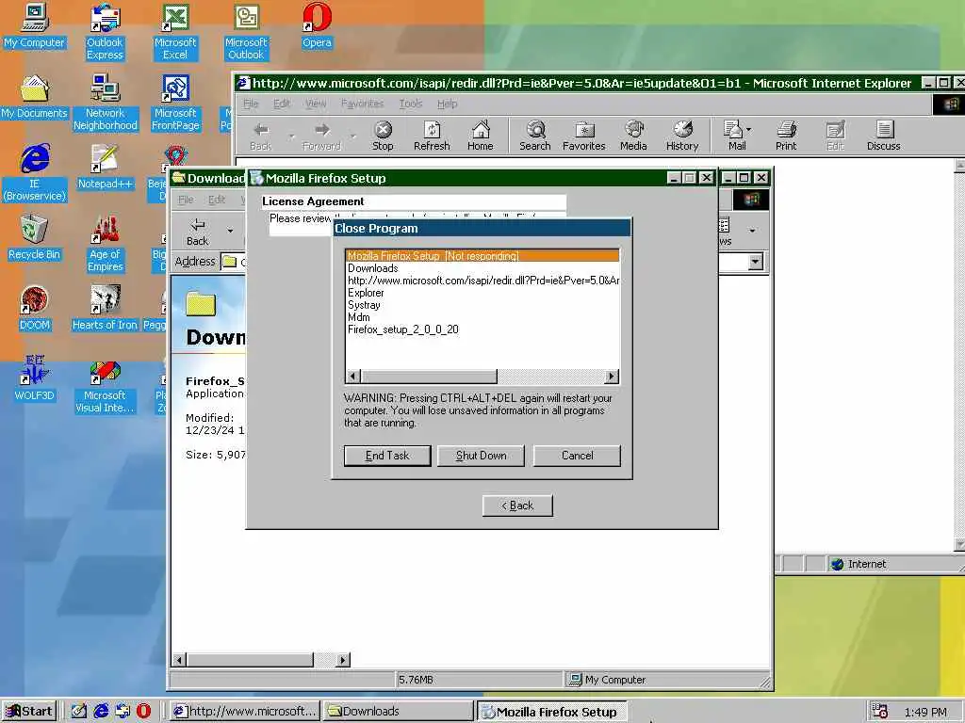
Task: Select 'Mozilla Firefox Setup [Not responding]' task
Action: 482,256
